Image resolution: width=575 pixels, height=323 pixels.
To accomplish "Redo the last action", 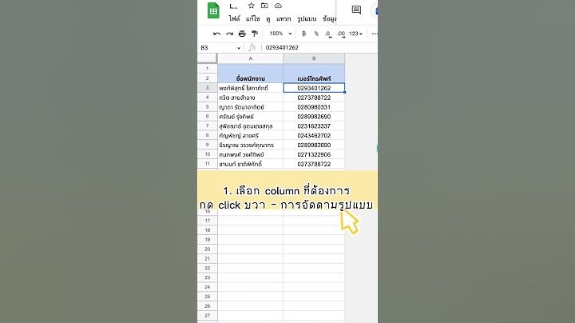I will pos(229,34).
